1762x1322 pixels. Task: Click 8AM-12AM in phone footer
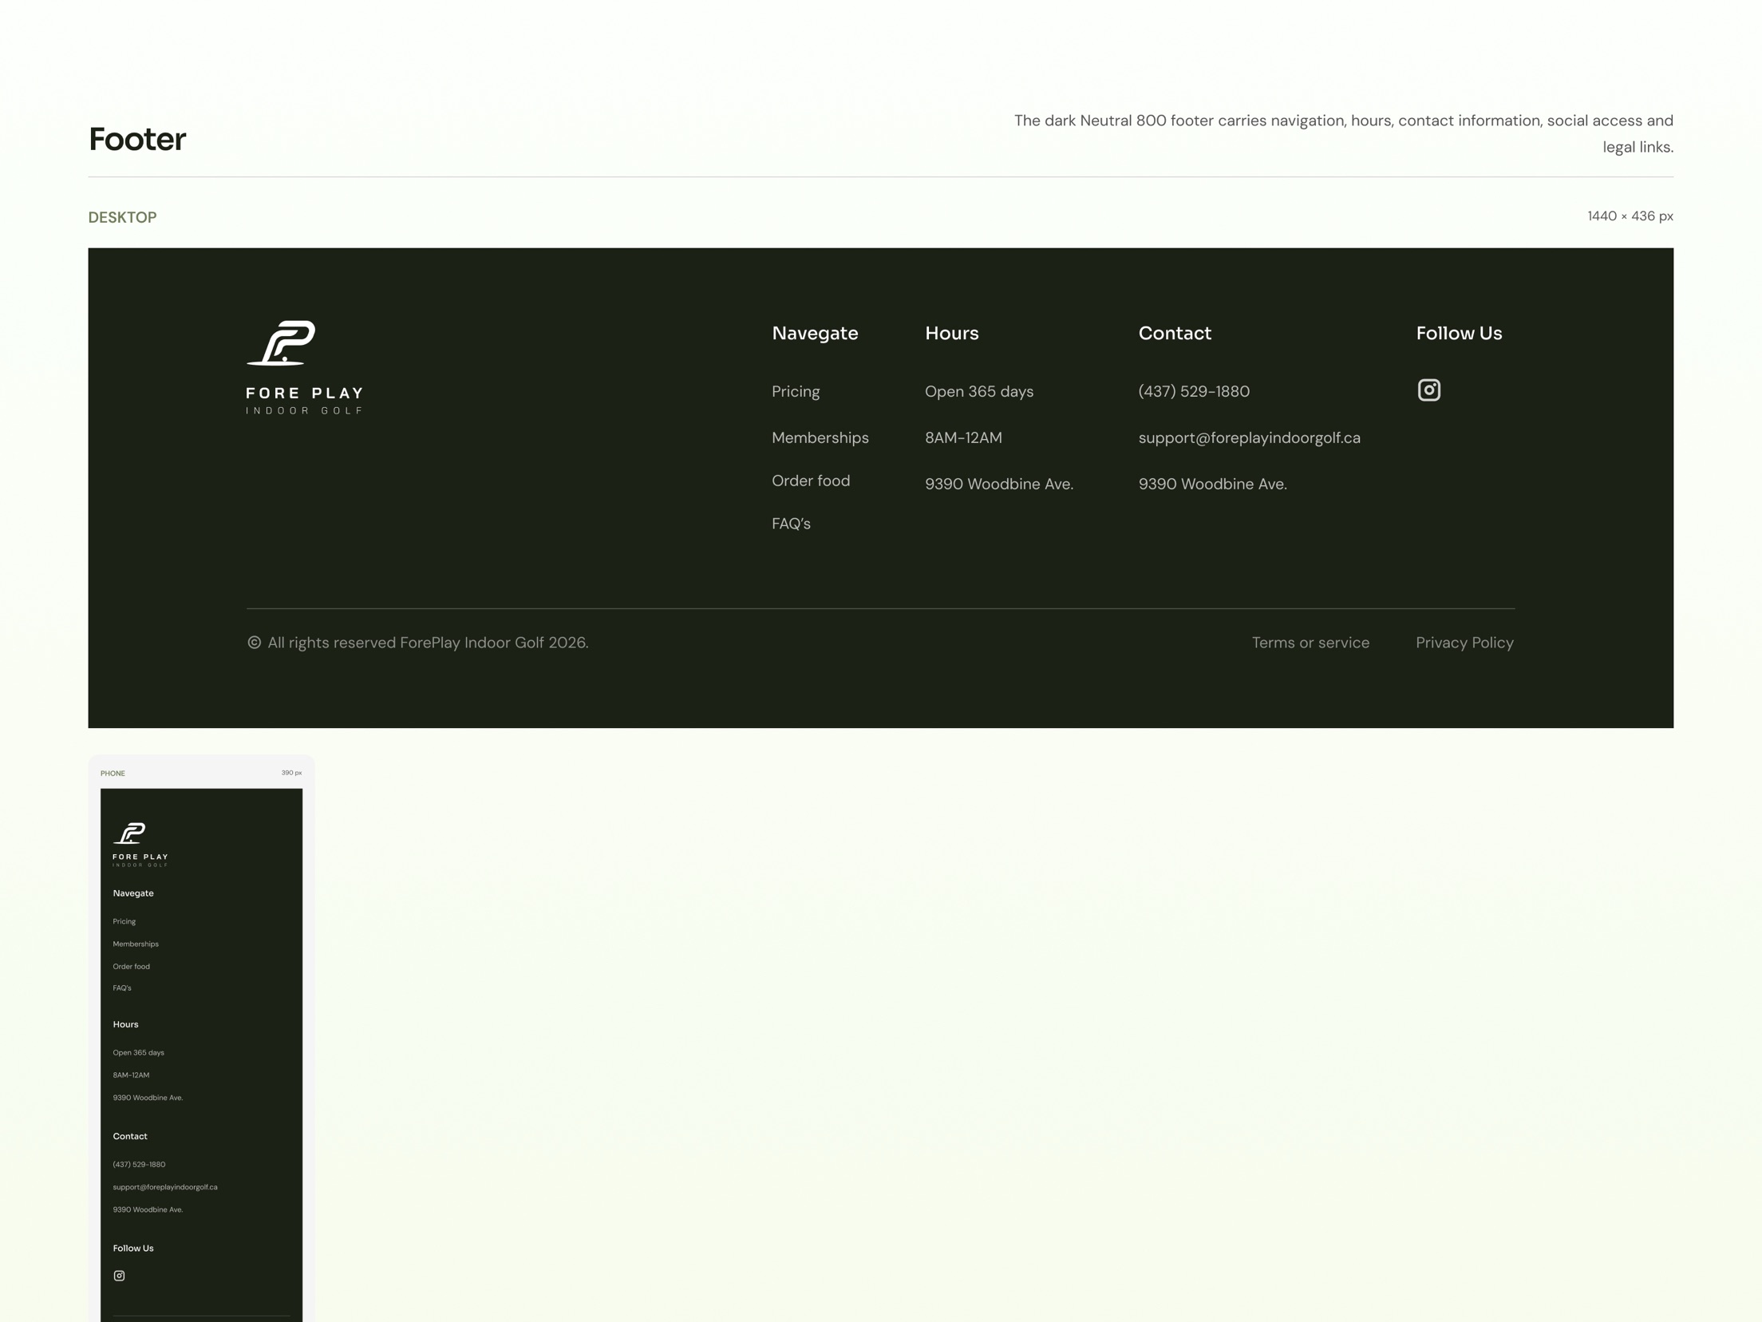pyautogui.click(x=131, y=1075)
